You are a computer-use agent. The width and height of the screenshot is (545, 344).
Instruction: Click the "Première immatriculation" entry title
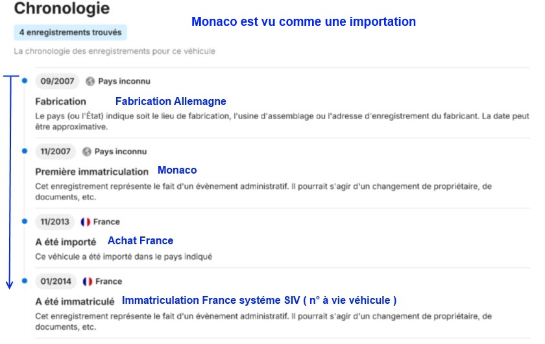[x=91, y=172]
